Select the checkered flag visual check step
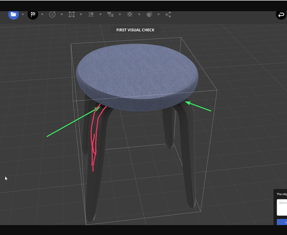This screenshot has width=287, height=235. 33,14
